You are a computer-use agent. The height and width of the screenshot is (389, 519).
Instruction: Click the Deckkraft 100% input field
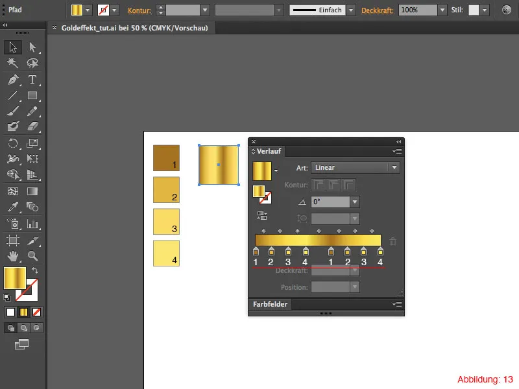pos(418,10)
